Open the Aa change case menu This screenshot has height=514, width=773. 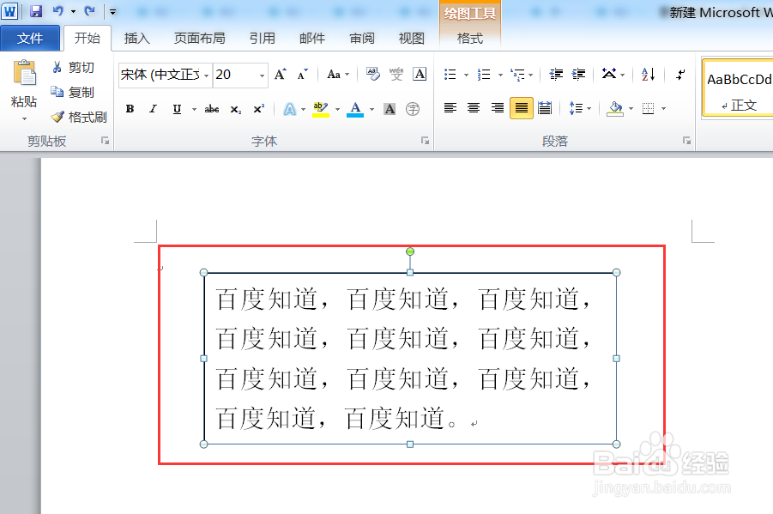pos(338,75)
